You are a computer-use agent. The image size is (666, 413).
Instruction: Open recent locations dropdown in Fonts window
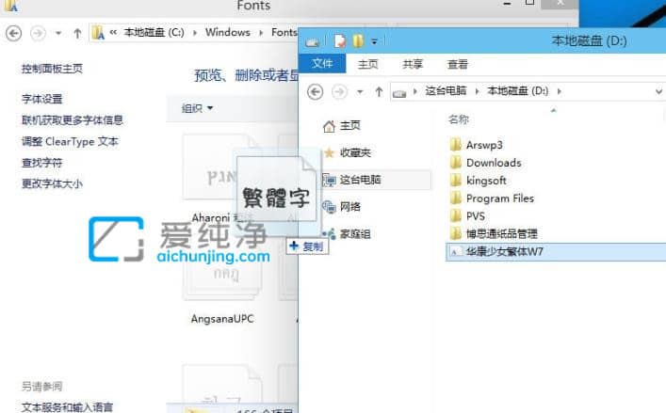[x=58, y=33]
